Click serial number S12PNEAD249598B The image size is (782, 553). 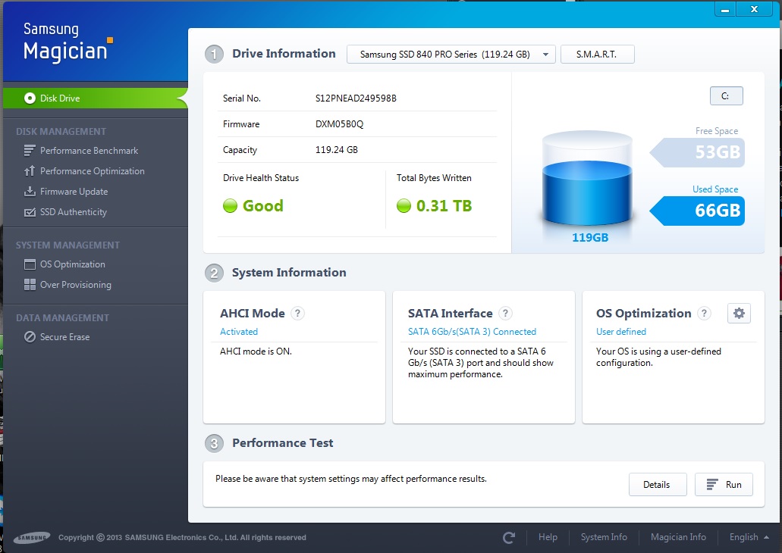pos(356,98)
